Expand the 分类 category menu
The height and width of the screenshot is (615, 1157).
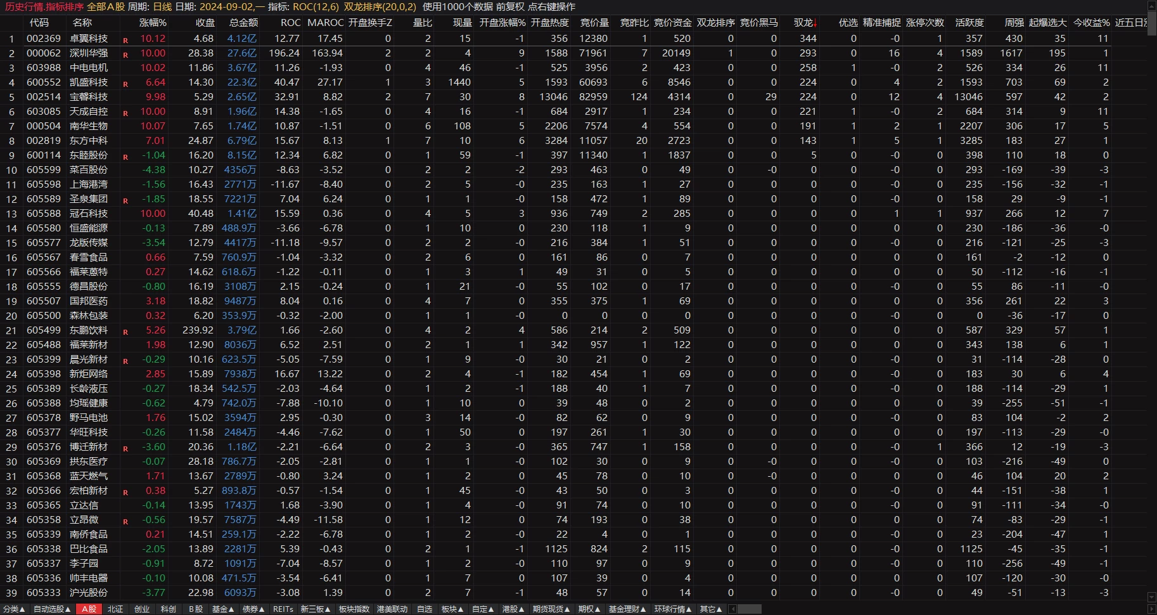pyautogui.click(x=14, y=609)
